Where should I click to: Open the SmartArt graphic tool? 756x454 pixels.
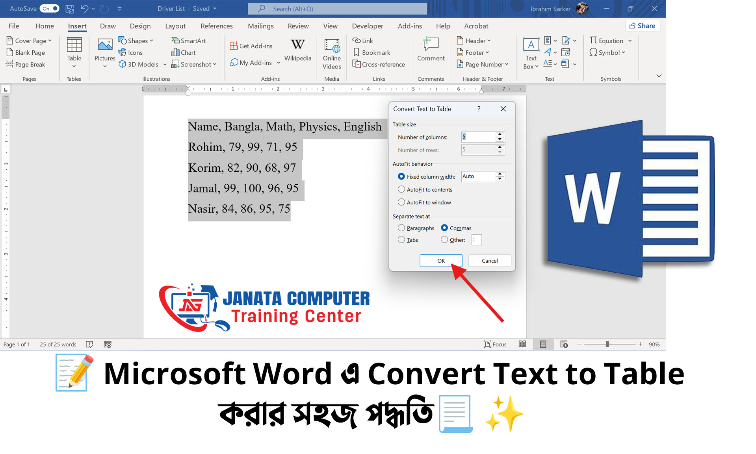(x=188, y=41)
